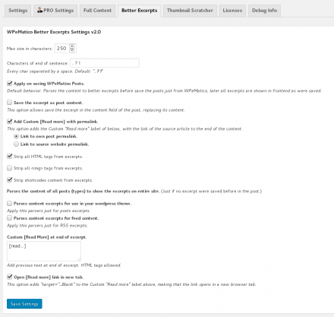Open the Debug Info tab
Image resolution: width=334 pixels, height=317 pixels.
tap(264, 11)
